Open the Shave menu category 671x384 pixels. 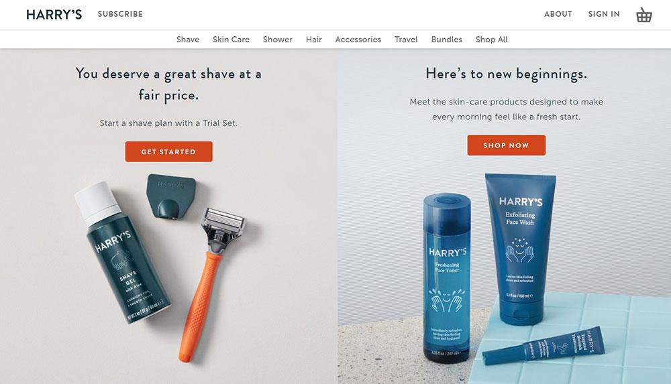click(x=188, y=40)
